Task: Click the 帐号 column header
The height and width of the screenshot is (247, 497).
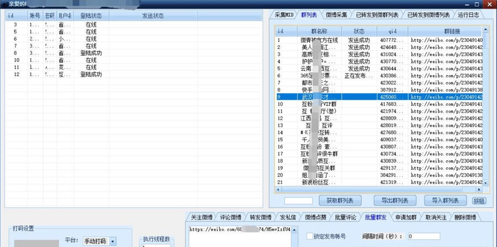Action: (x=35, y=15)
